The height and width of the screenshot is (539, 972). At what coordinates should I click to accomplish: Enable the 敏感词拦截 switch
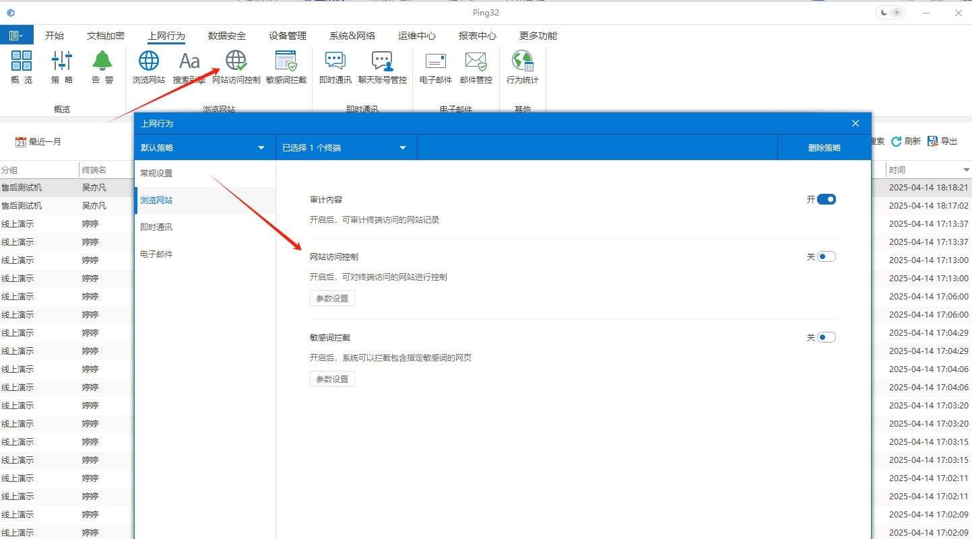(825, 337)
